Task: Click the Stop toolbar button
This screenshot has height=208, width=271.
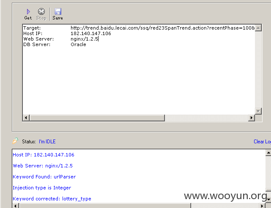Action: click(x=41, y=14)
